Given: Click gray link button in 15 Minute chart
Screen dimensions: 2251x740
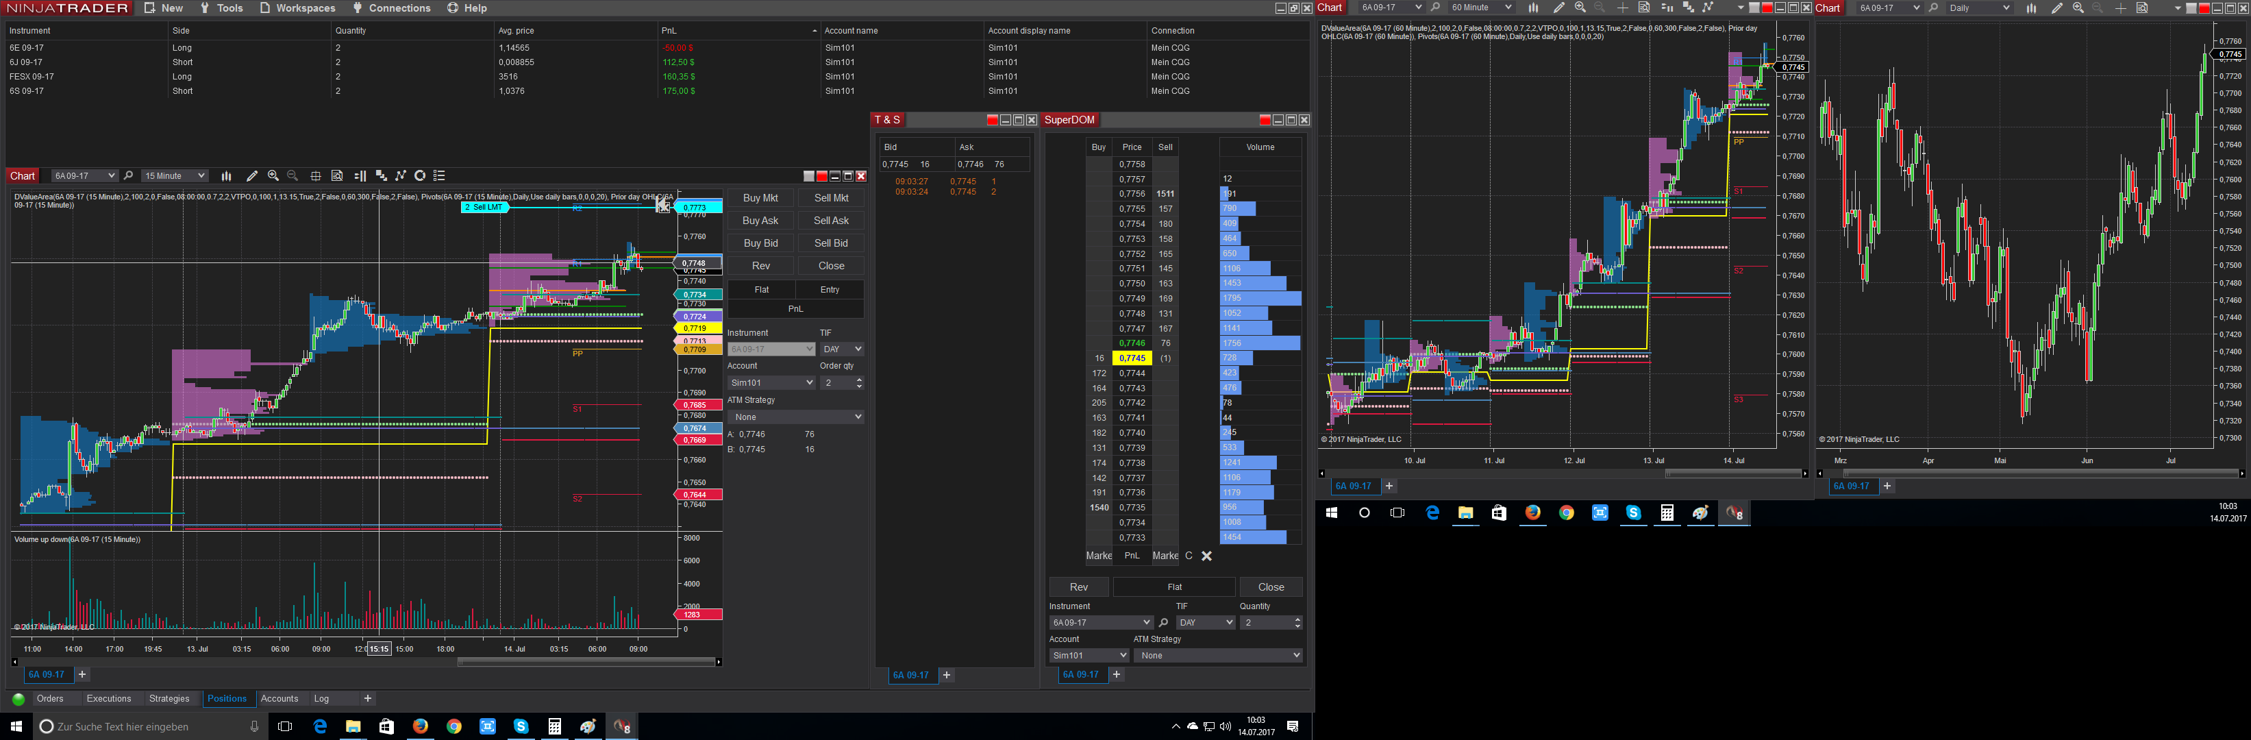Looking at the screenshot, I should (x=808, y=175).
